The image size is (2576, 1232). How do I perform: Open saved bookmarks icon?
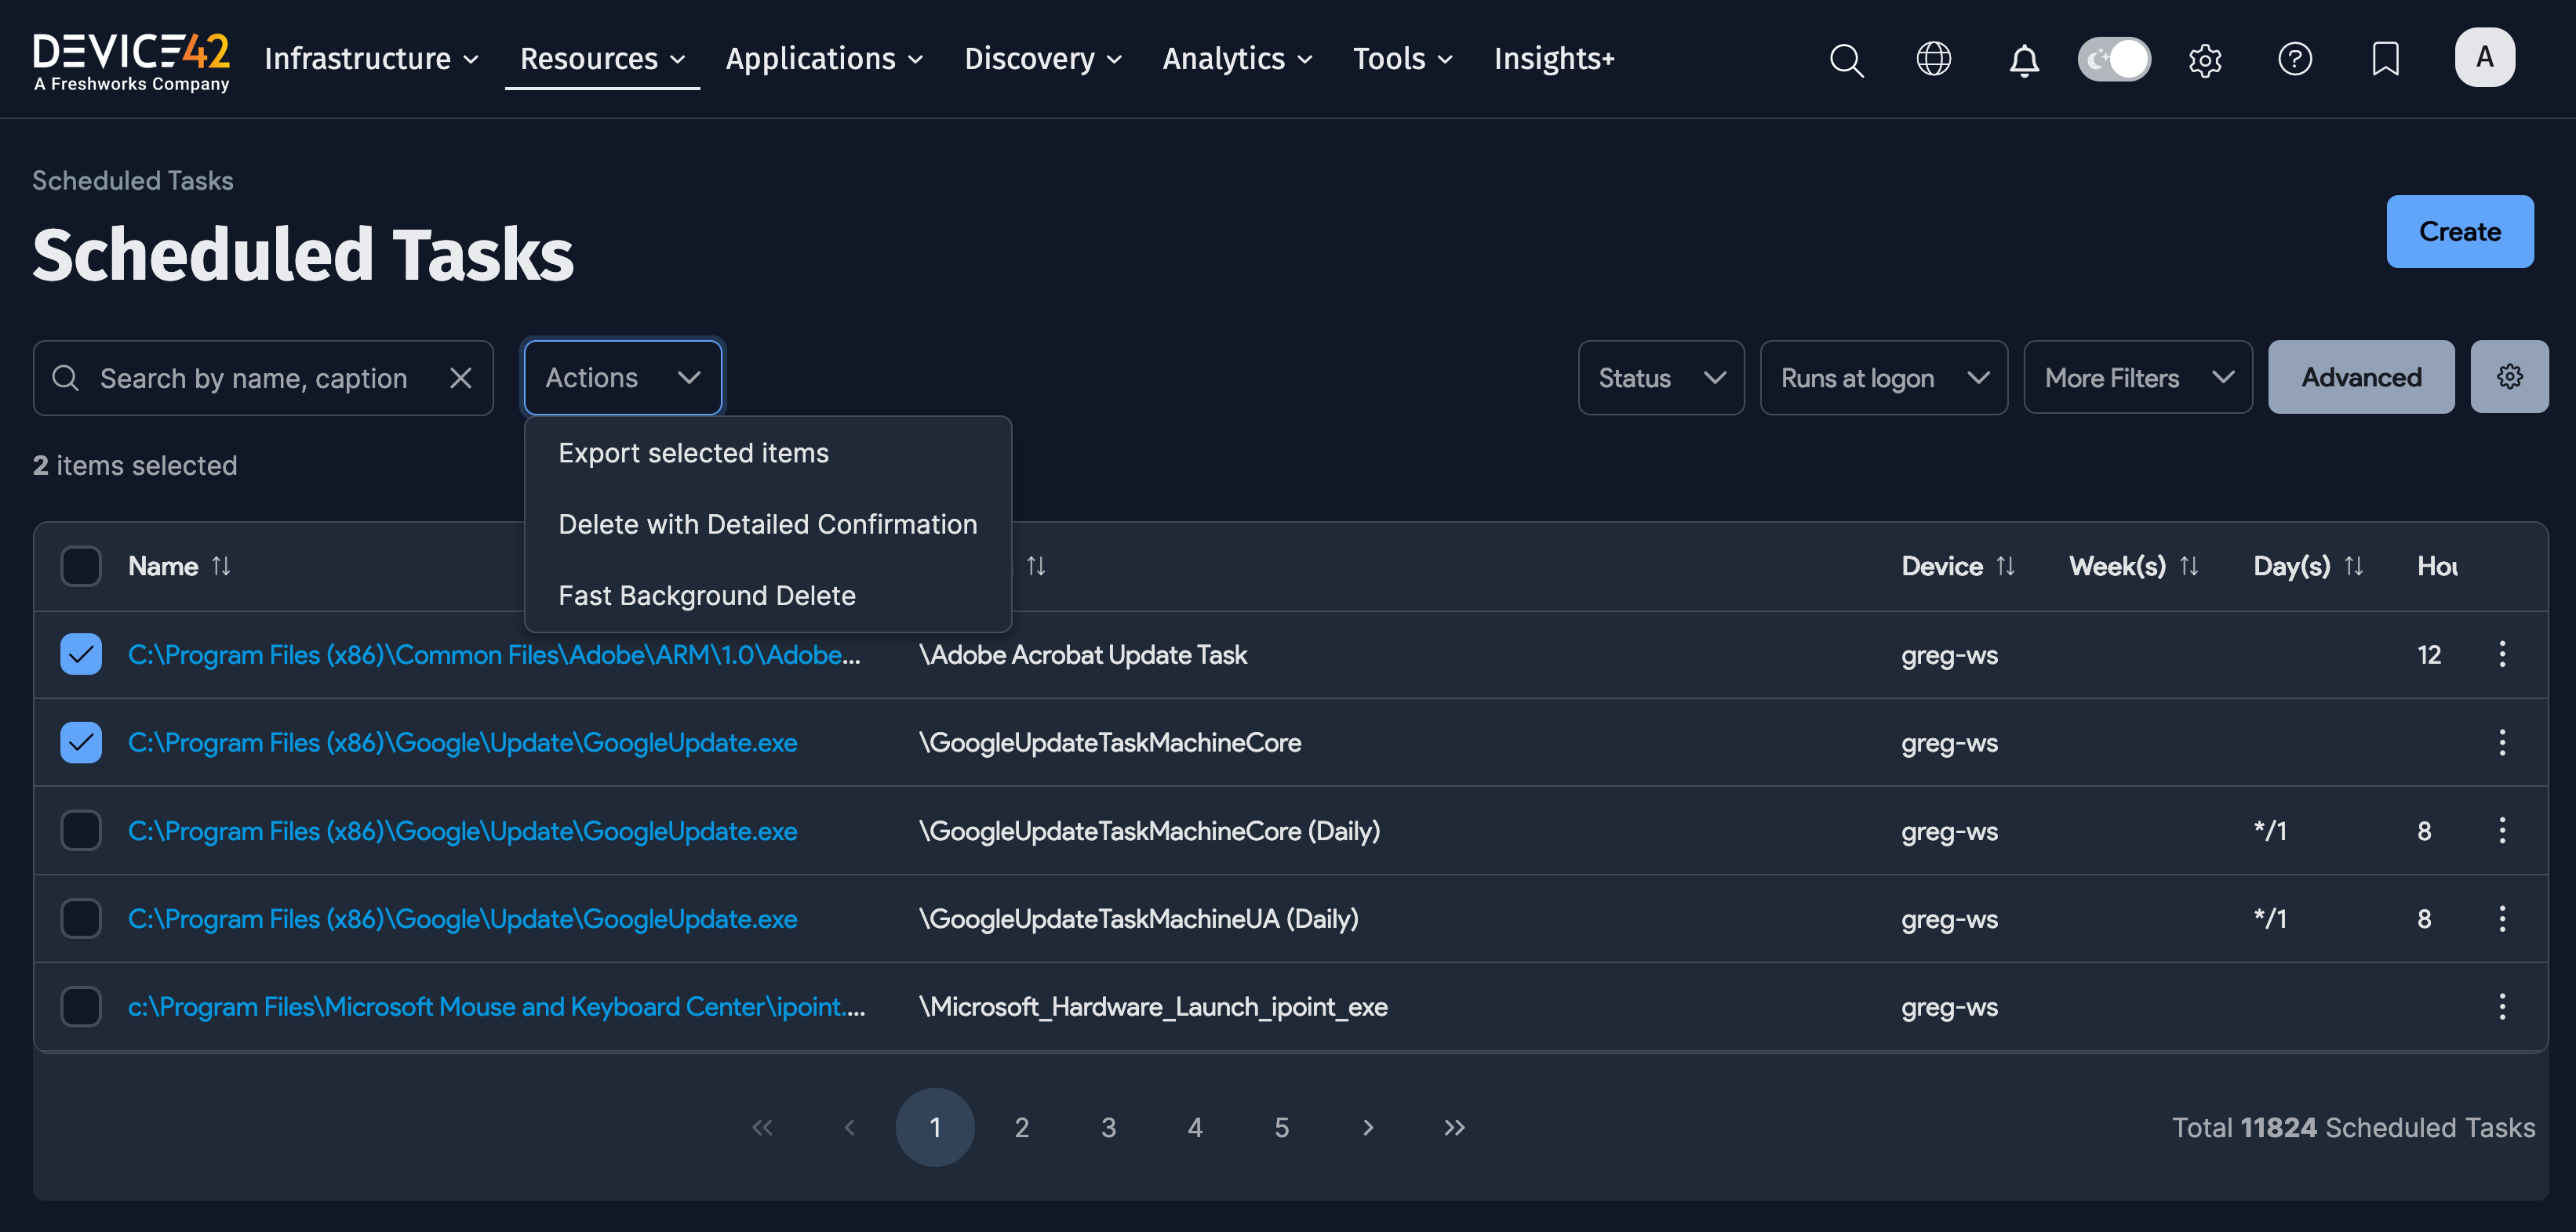[x=2385, y=60]
